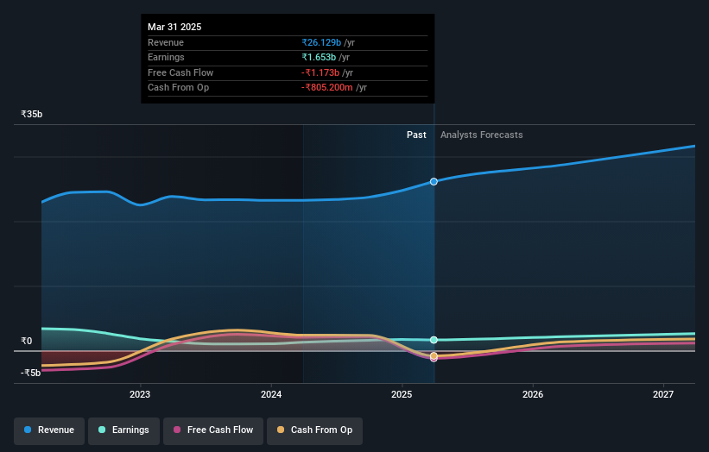
Task: Click the 'Analysts Forecasts' label
Action: pyautogui.click(x=481, y=135)
